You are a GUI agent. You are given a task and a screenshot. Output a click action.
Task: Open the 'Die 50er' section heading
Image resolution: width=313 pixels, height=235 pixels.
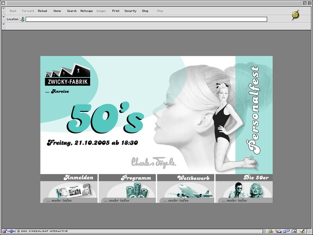(x=256, y=177)
